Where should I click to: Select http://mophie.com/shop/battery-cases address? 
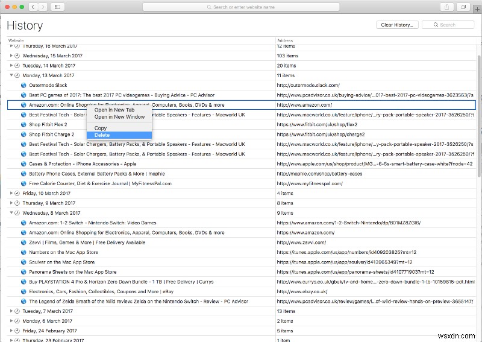point(319,174)
